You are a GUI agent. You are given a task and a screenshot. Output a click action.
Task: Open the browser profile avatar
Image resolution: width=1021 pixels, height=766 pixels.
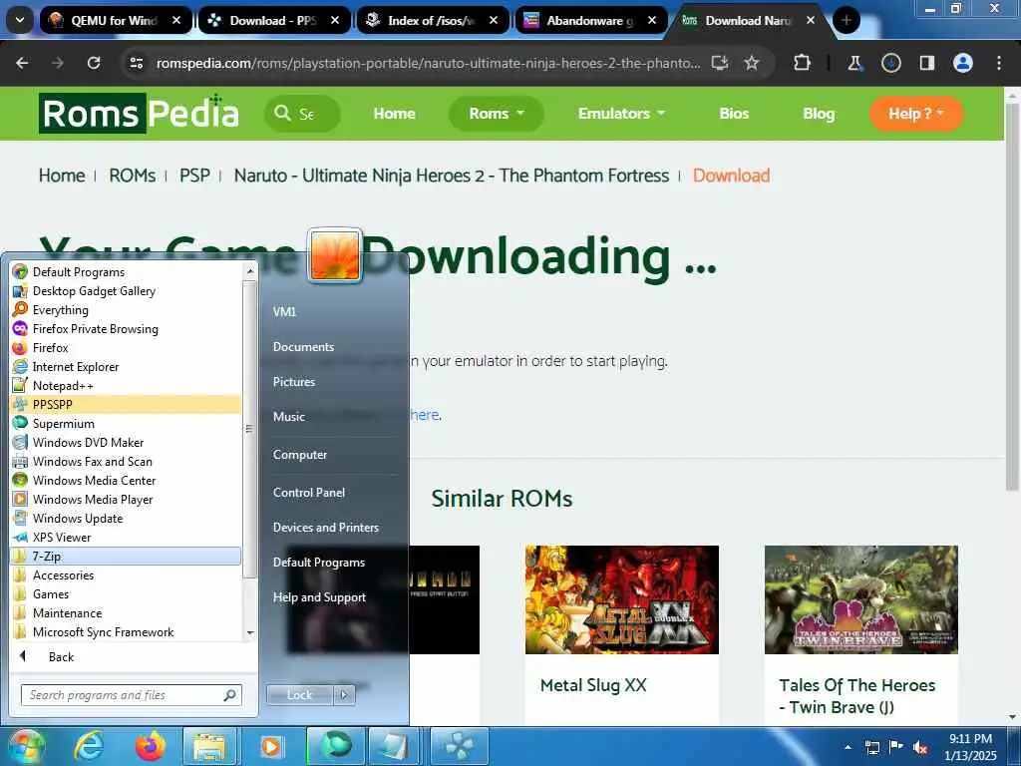coord(962,63)
